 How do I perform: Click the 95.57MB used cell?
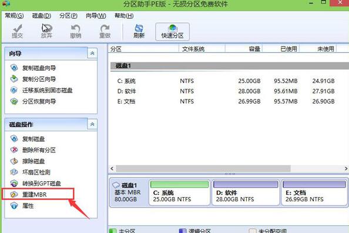(x=286, y=101)
